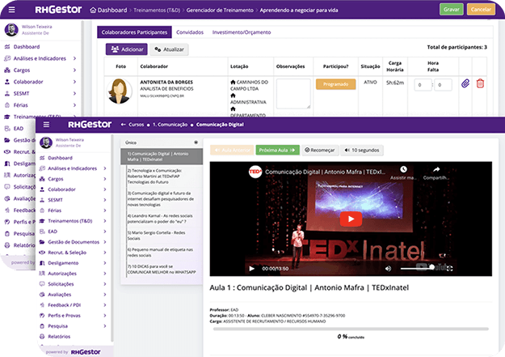The height and width of the screenshot is (357, 505).
Task: Click user avatar in front window sidebar
Action: [x=46, y=142]
